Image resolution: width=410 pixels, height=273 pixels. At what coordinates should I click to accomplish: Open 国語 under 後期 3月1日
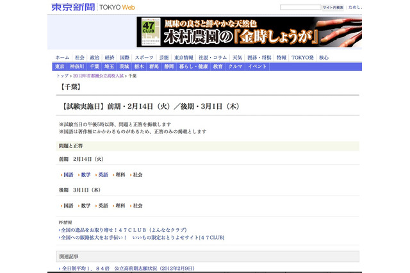[x=69, y=206]
